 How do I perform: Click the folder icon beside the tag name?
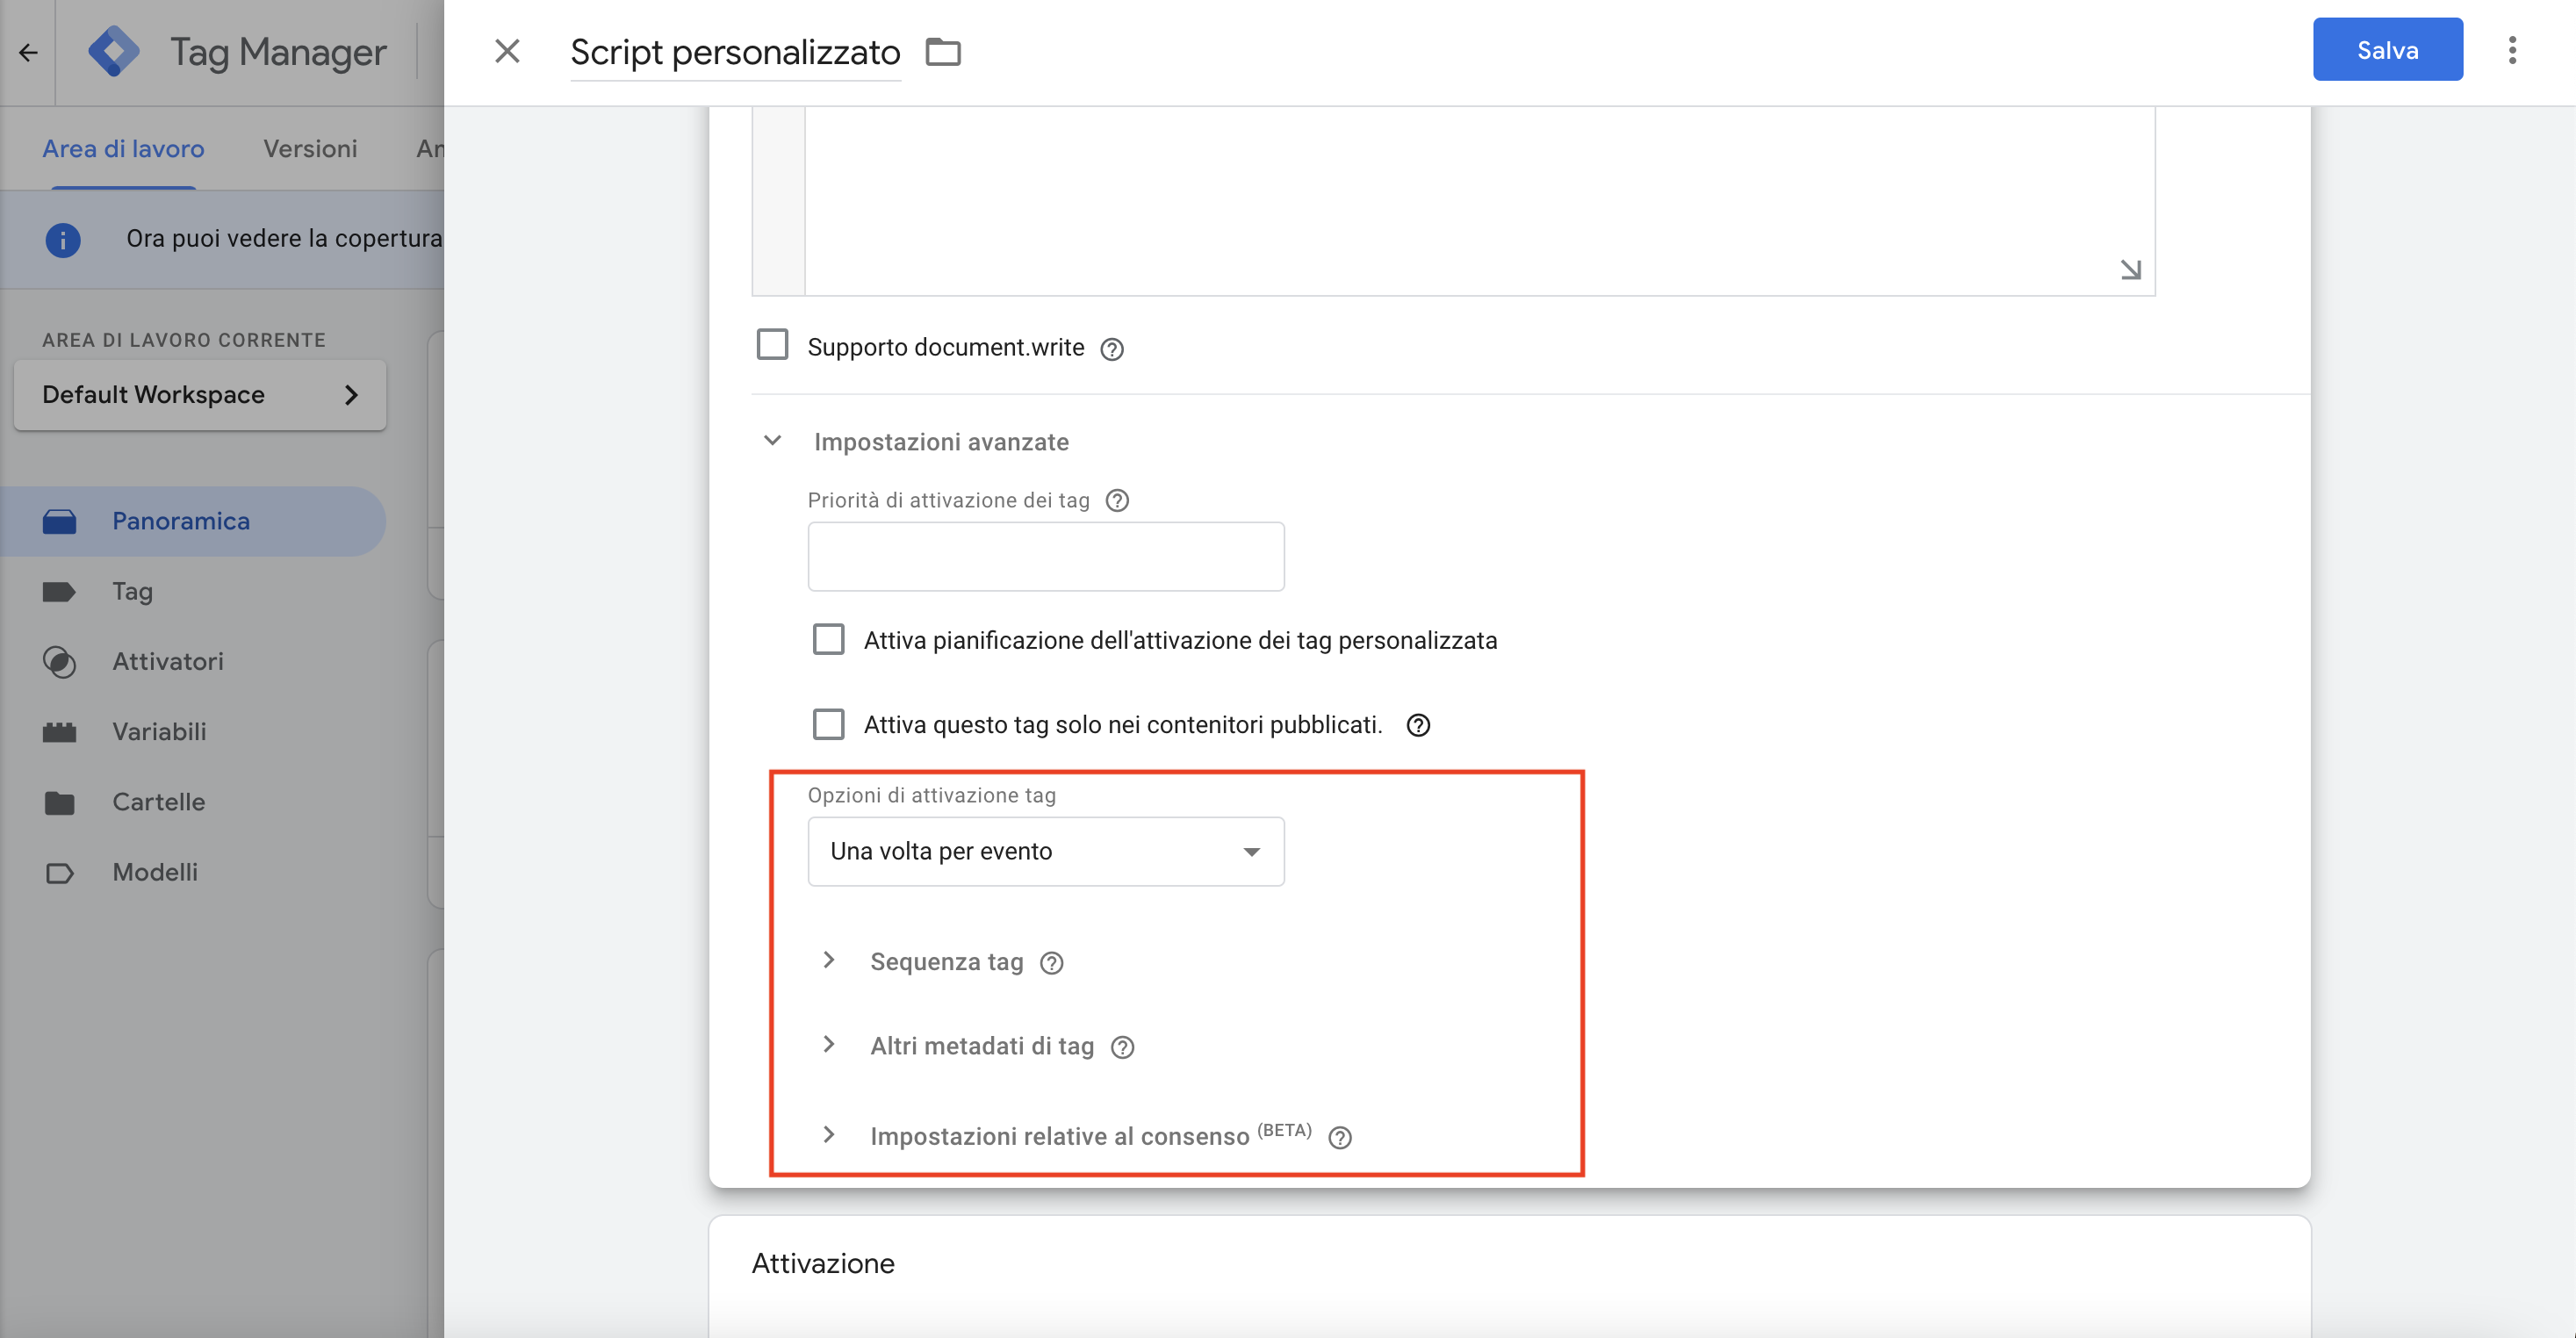point(943,51)
